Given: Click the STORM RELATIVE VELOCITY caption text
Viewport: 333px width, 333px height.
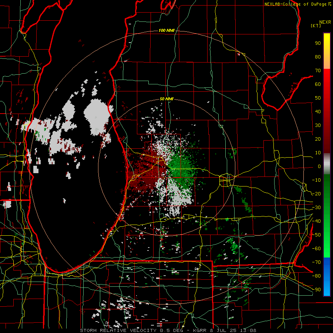Looking at the screenshot, I should (x=118, y=330).
